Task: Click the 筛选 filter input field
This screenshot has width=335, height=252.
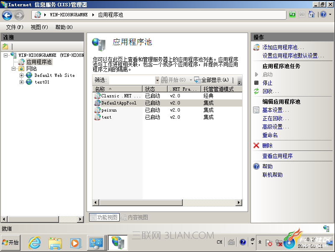Action: tap(132, 80)
